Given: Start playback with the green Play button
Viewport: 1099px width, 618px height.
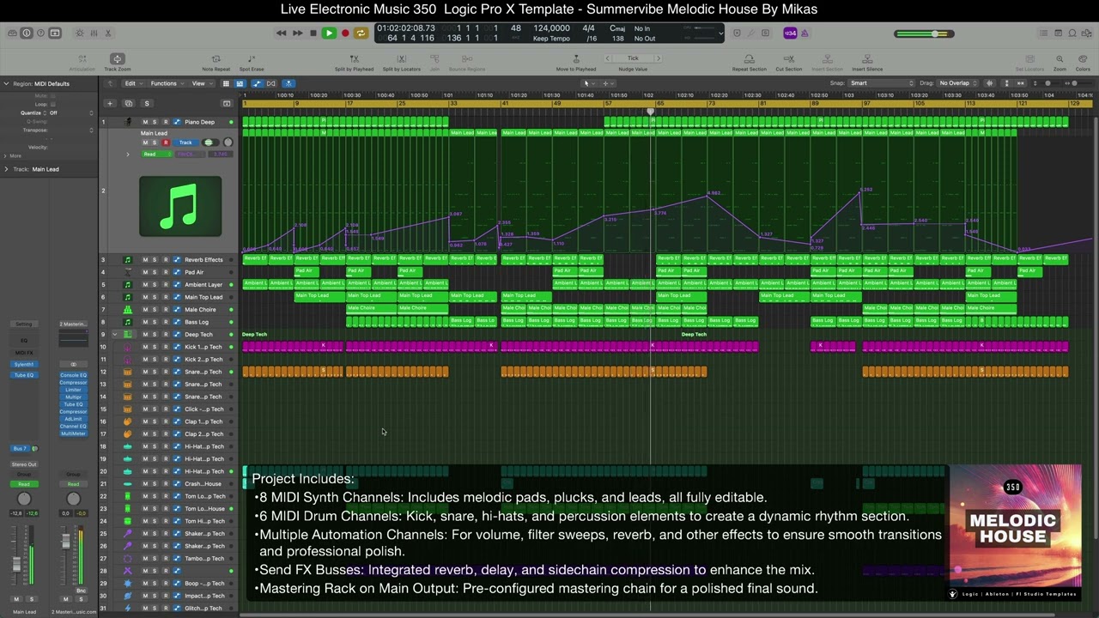Looking at the screenshot, I should point(329,33).
